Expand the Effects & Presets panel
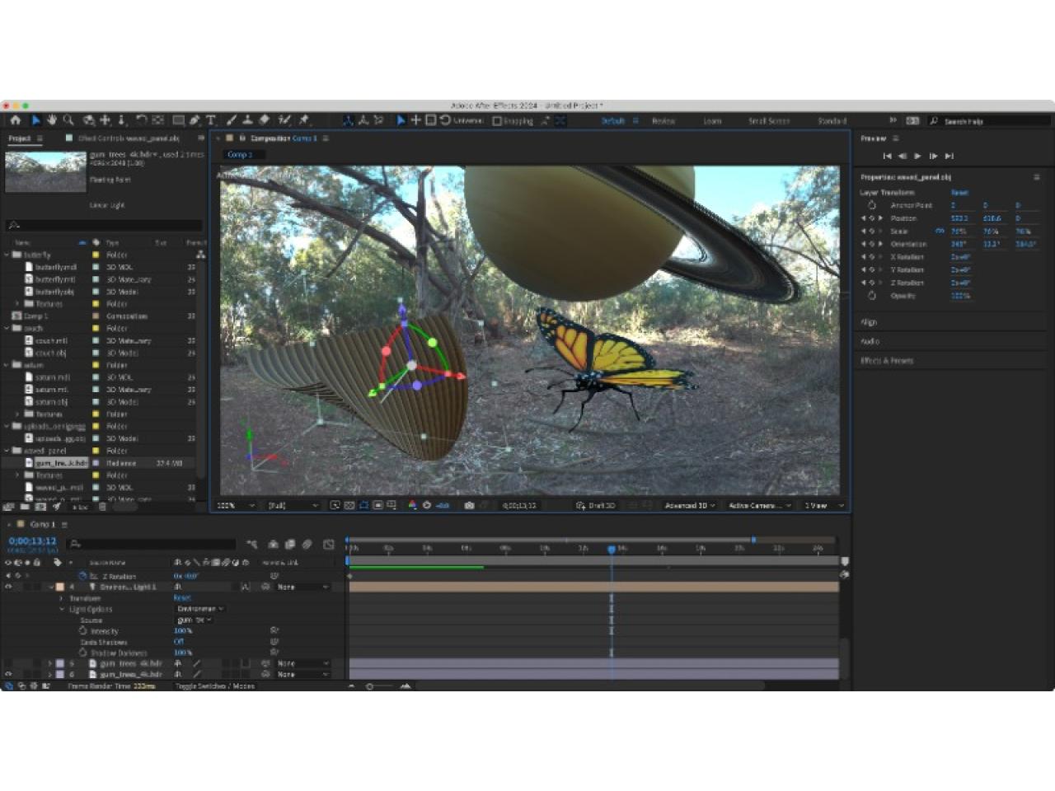The image size is (1055, 791). (x=887, y=360)
